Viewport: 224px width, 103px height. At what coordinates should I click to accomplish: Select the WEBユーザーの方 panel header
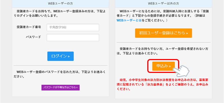point(60,4)
